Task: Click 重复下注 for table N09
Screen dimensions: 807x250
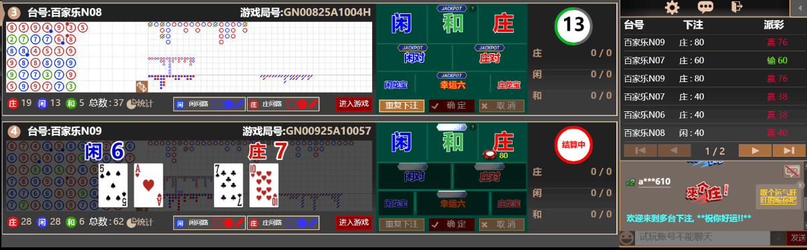Action: point(401,224)
